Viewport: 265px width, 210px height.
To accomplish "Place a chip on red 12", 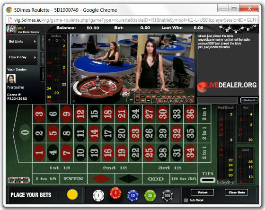I will coord(80,114).
